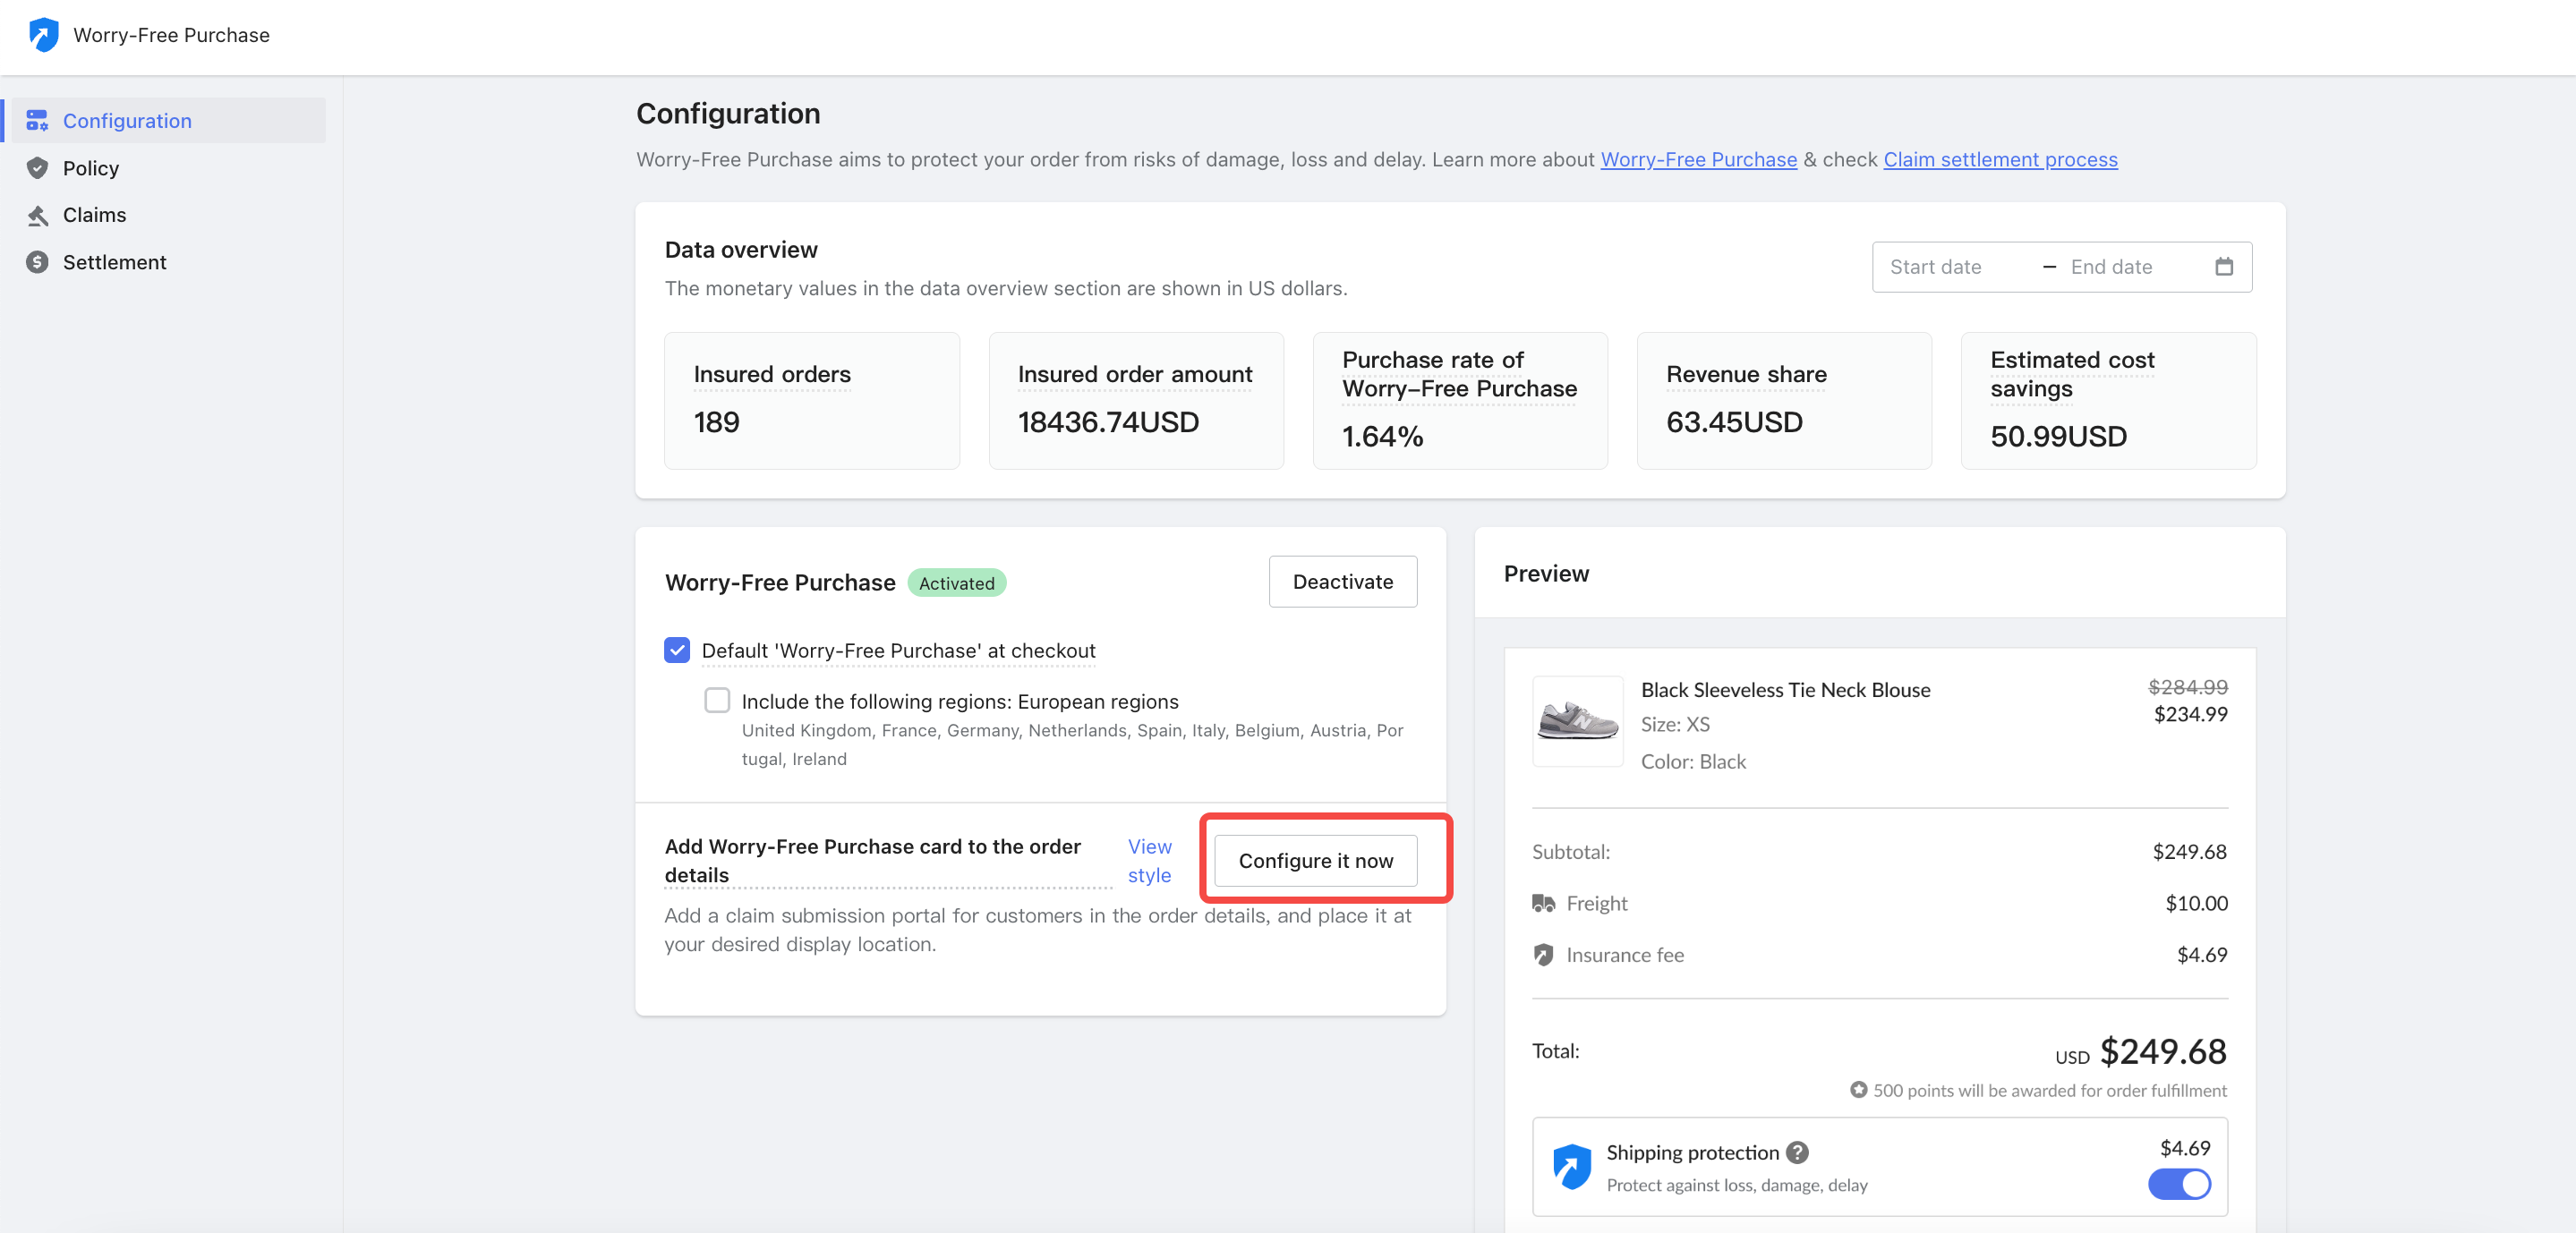The image size is (2576, 1233).
Task: Click the Deactivate button
Action: [1342, 582]
